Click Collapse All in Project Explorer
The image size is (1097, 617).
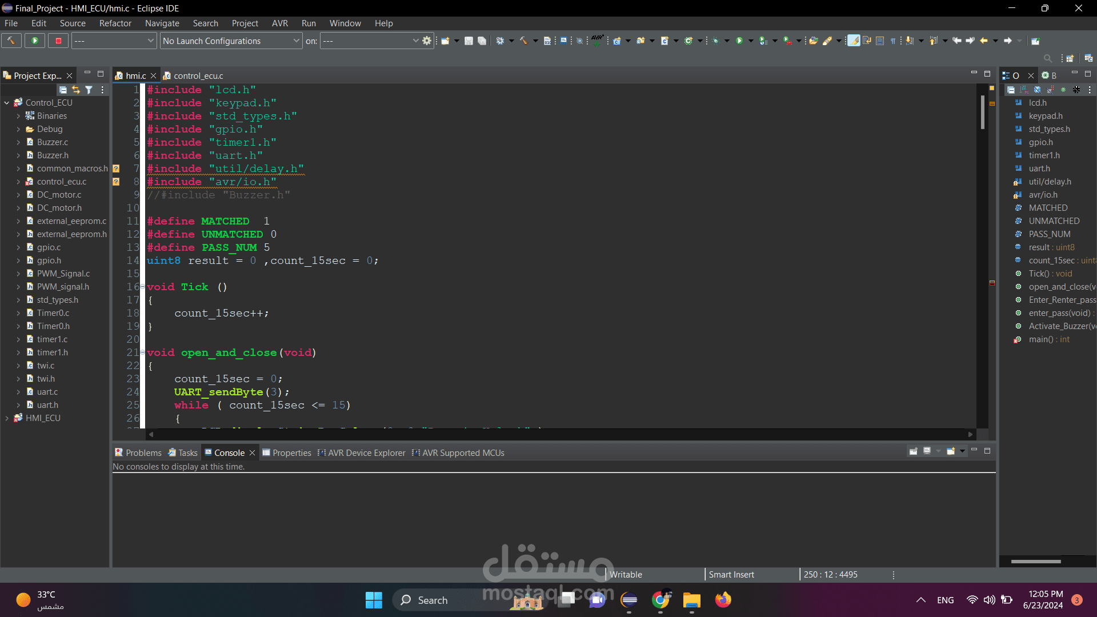tap(63, 90)
